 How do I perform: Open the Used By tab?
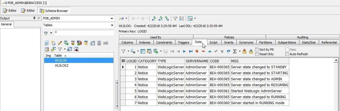pos(156,37)
